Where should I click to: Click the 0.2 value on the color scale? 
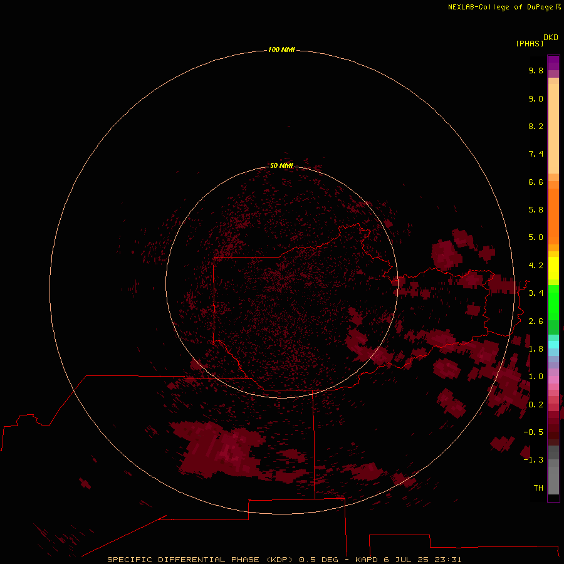[x=536, y=405]
